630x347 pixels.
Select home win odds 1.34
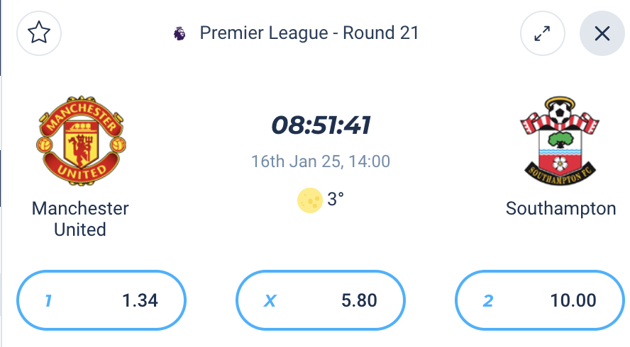101,300
